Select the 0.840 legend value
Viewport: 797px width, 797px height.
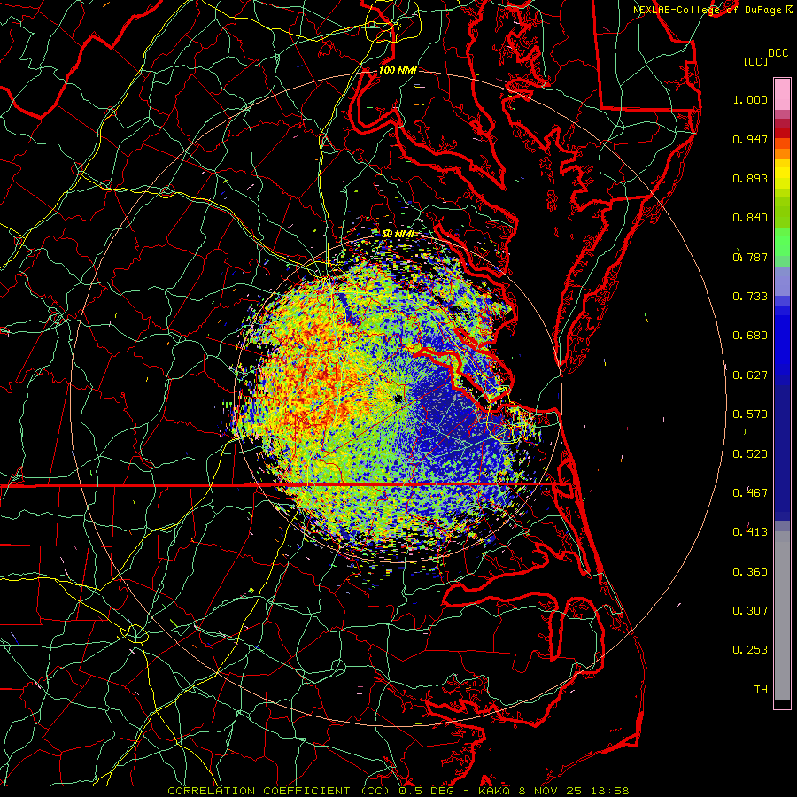click(750, 218)
